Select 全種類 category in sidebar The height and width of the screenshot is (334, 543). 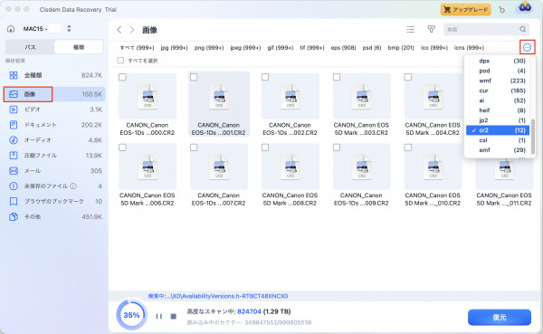pos(54,75)
